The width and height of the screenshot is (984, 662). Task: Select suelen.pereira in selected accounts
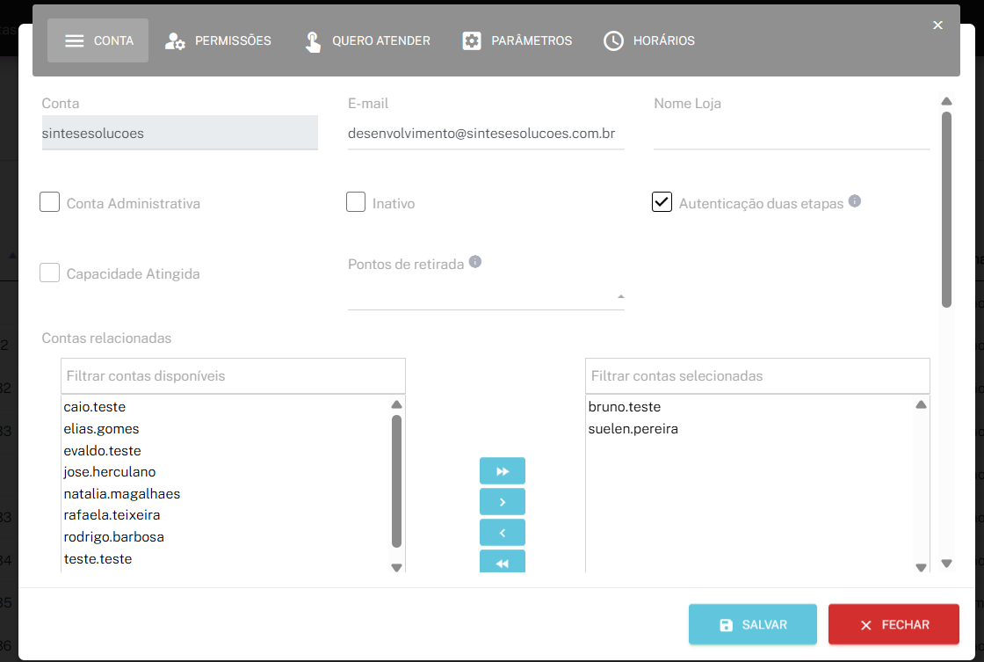pos(633,429)
